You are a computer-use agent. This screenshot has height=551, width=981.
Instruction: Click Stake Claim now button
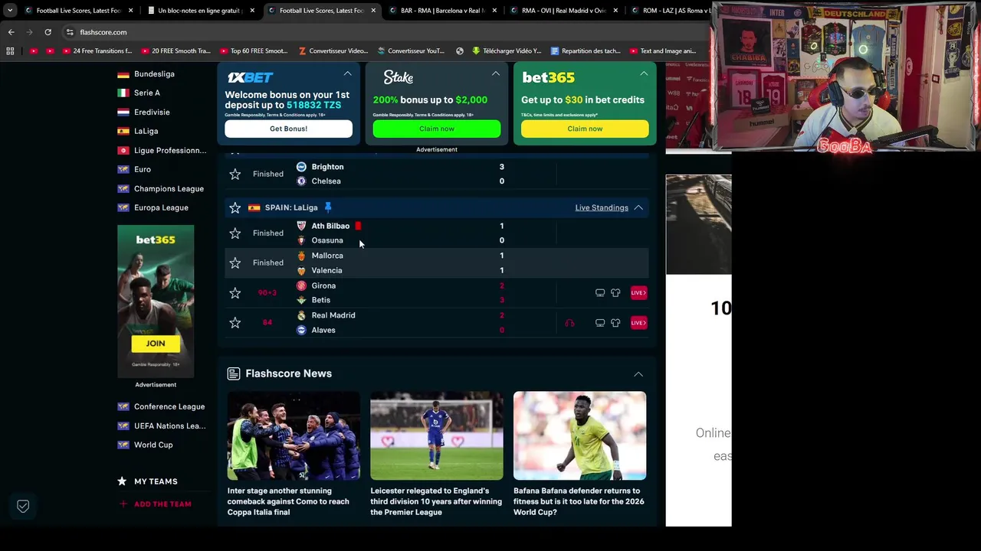[437, 129]
